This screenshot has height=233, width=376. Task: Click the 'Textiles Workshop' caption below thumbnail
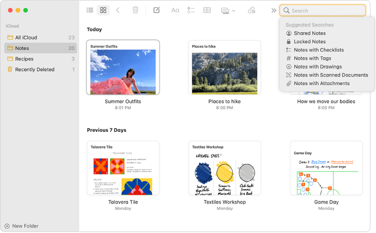pyautogui.click(x=225, y=202)
